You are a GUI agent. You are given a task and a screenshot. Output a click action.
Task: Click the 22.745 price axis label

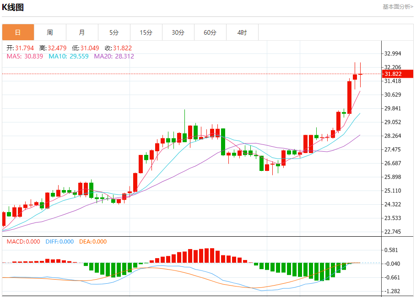tap(393, 232)
